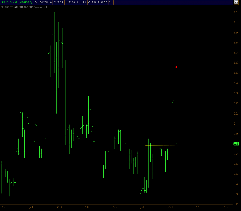Click the 10 year label on time axis
The height and width of the screenshot is (211, 241).
tap(87, 207)
